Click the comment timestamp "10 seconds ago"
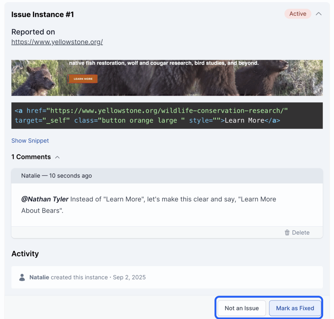 [70, 176]
